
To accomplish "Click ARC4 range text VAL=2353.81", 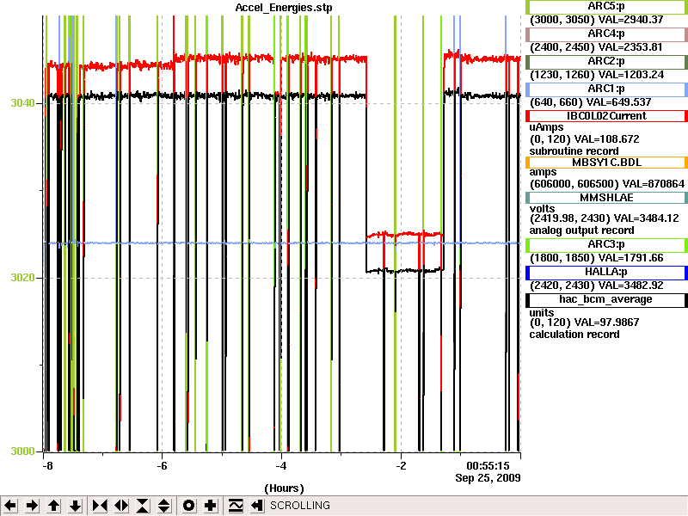I will [x=596, y=47].
